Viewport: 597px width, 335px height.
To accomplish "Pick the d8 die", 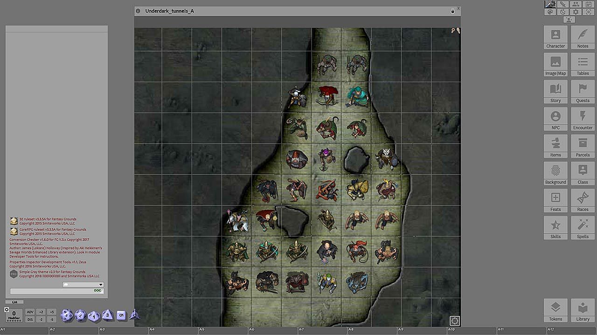I will [108, 315].
